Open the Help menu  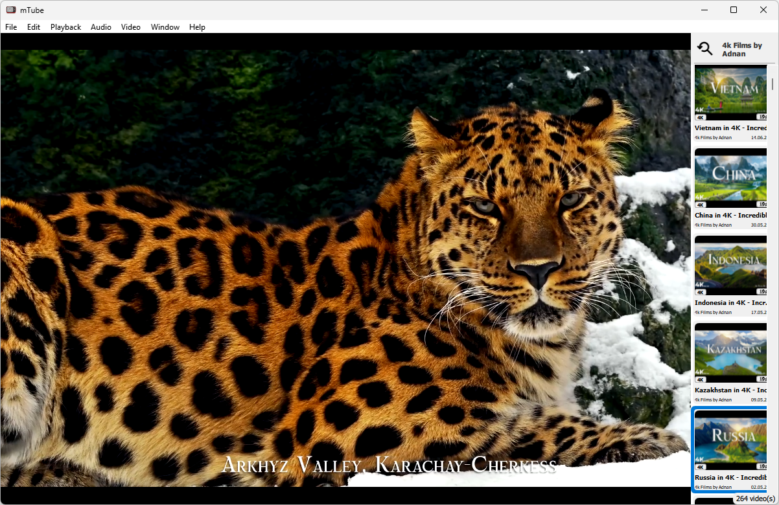tap(198, 27)
